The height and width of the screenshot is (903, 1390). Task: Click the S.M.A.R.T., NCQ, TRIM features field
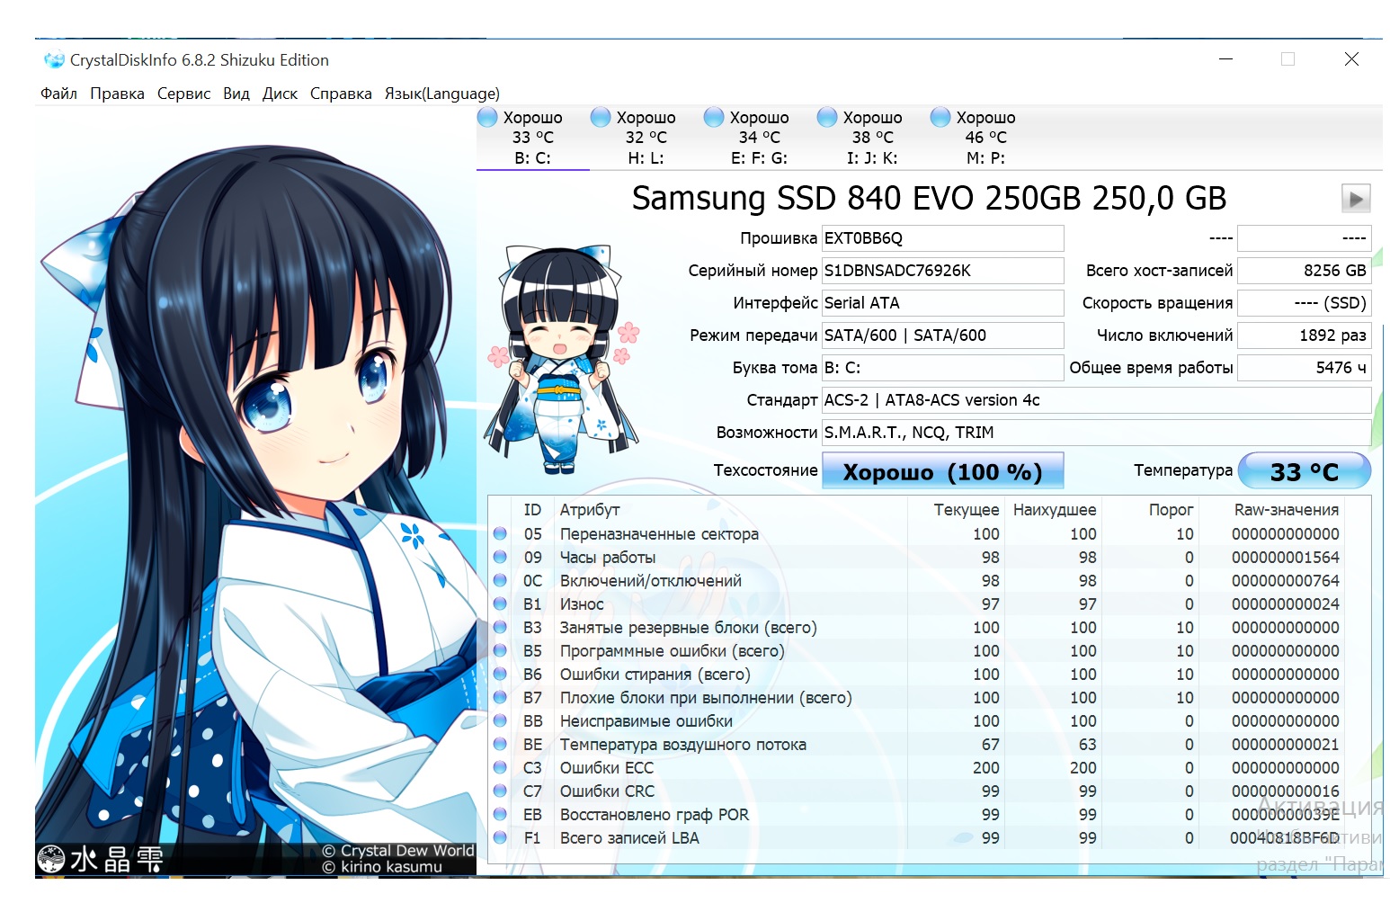[x=1097, y=433]
